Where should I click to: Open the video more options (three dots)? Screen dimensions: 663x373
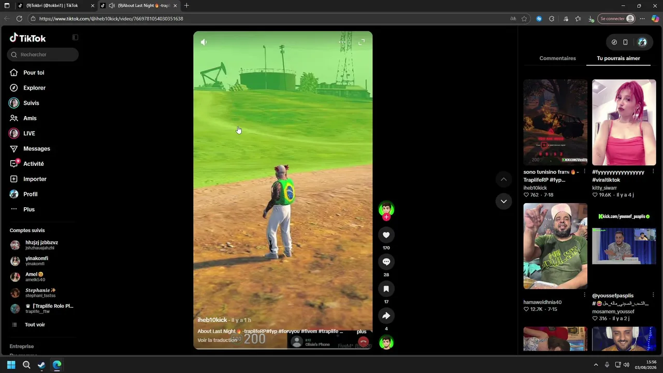342,42
